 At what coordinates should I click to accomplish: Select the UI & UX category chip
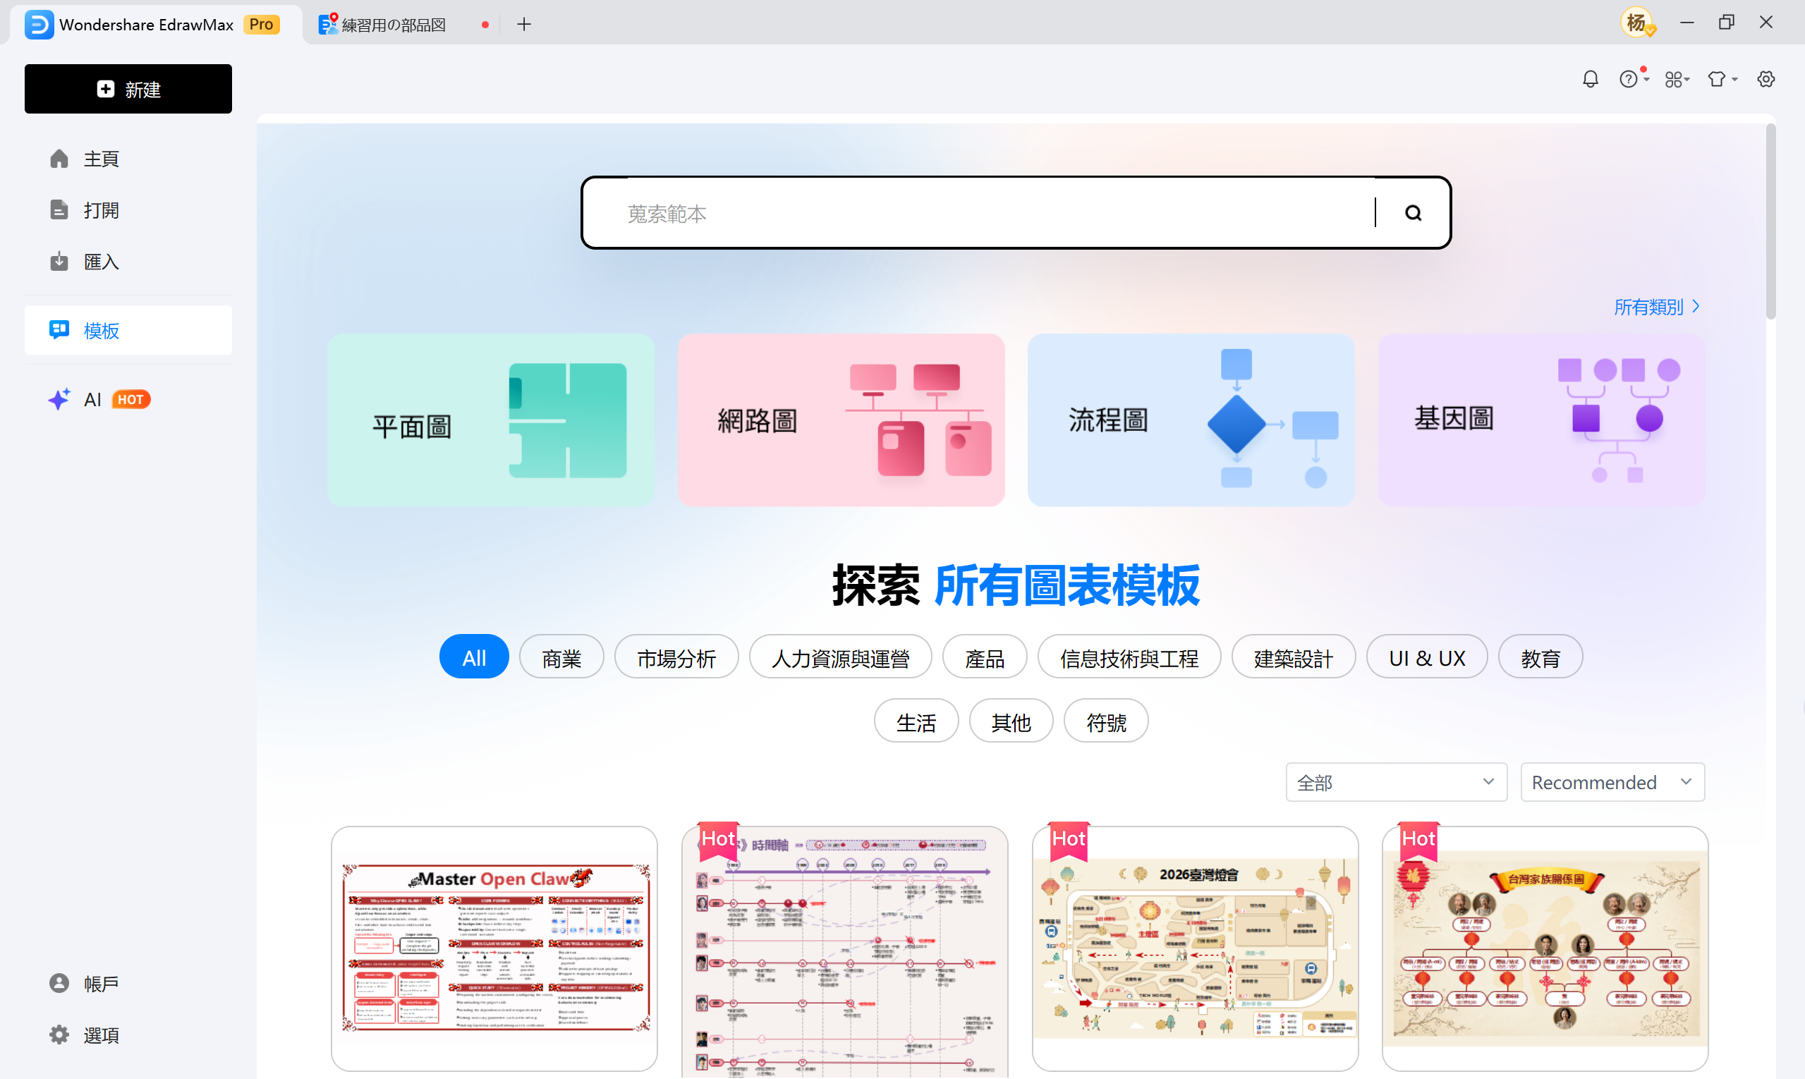click(1426, 656)
